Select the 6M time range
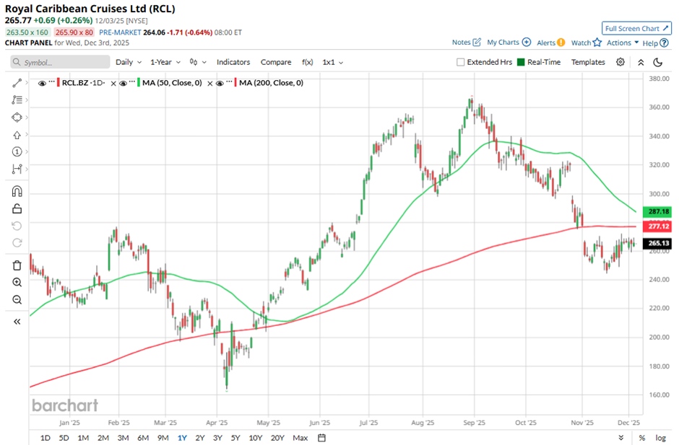This screenshot has width=679, height=445. click(142, 438)
